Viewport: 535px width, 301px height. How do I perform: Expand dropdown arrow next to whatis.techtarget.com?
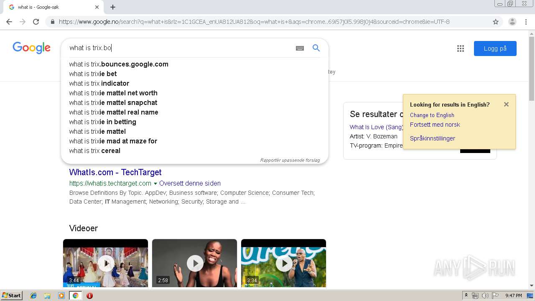[x=155, y=184]
